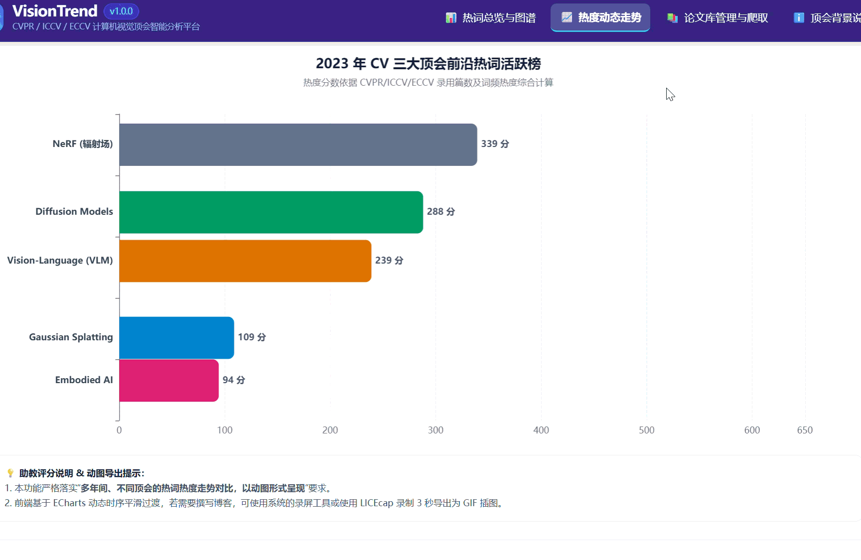Screen dimensions: 861x560
Task: Click the VisionTrend logo title
Action: (x=55, y=11)
